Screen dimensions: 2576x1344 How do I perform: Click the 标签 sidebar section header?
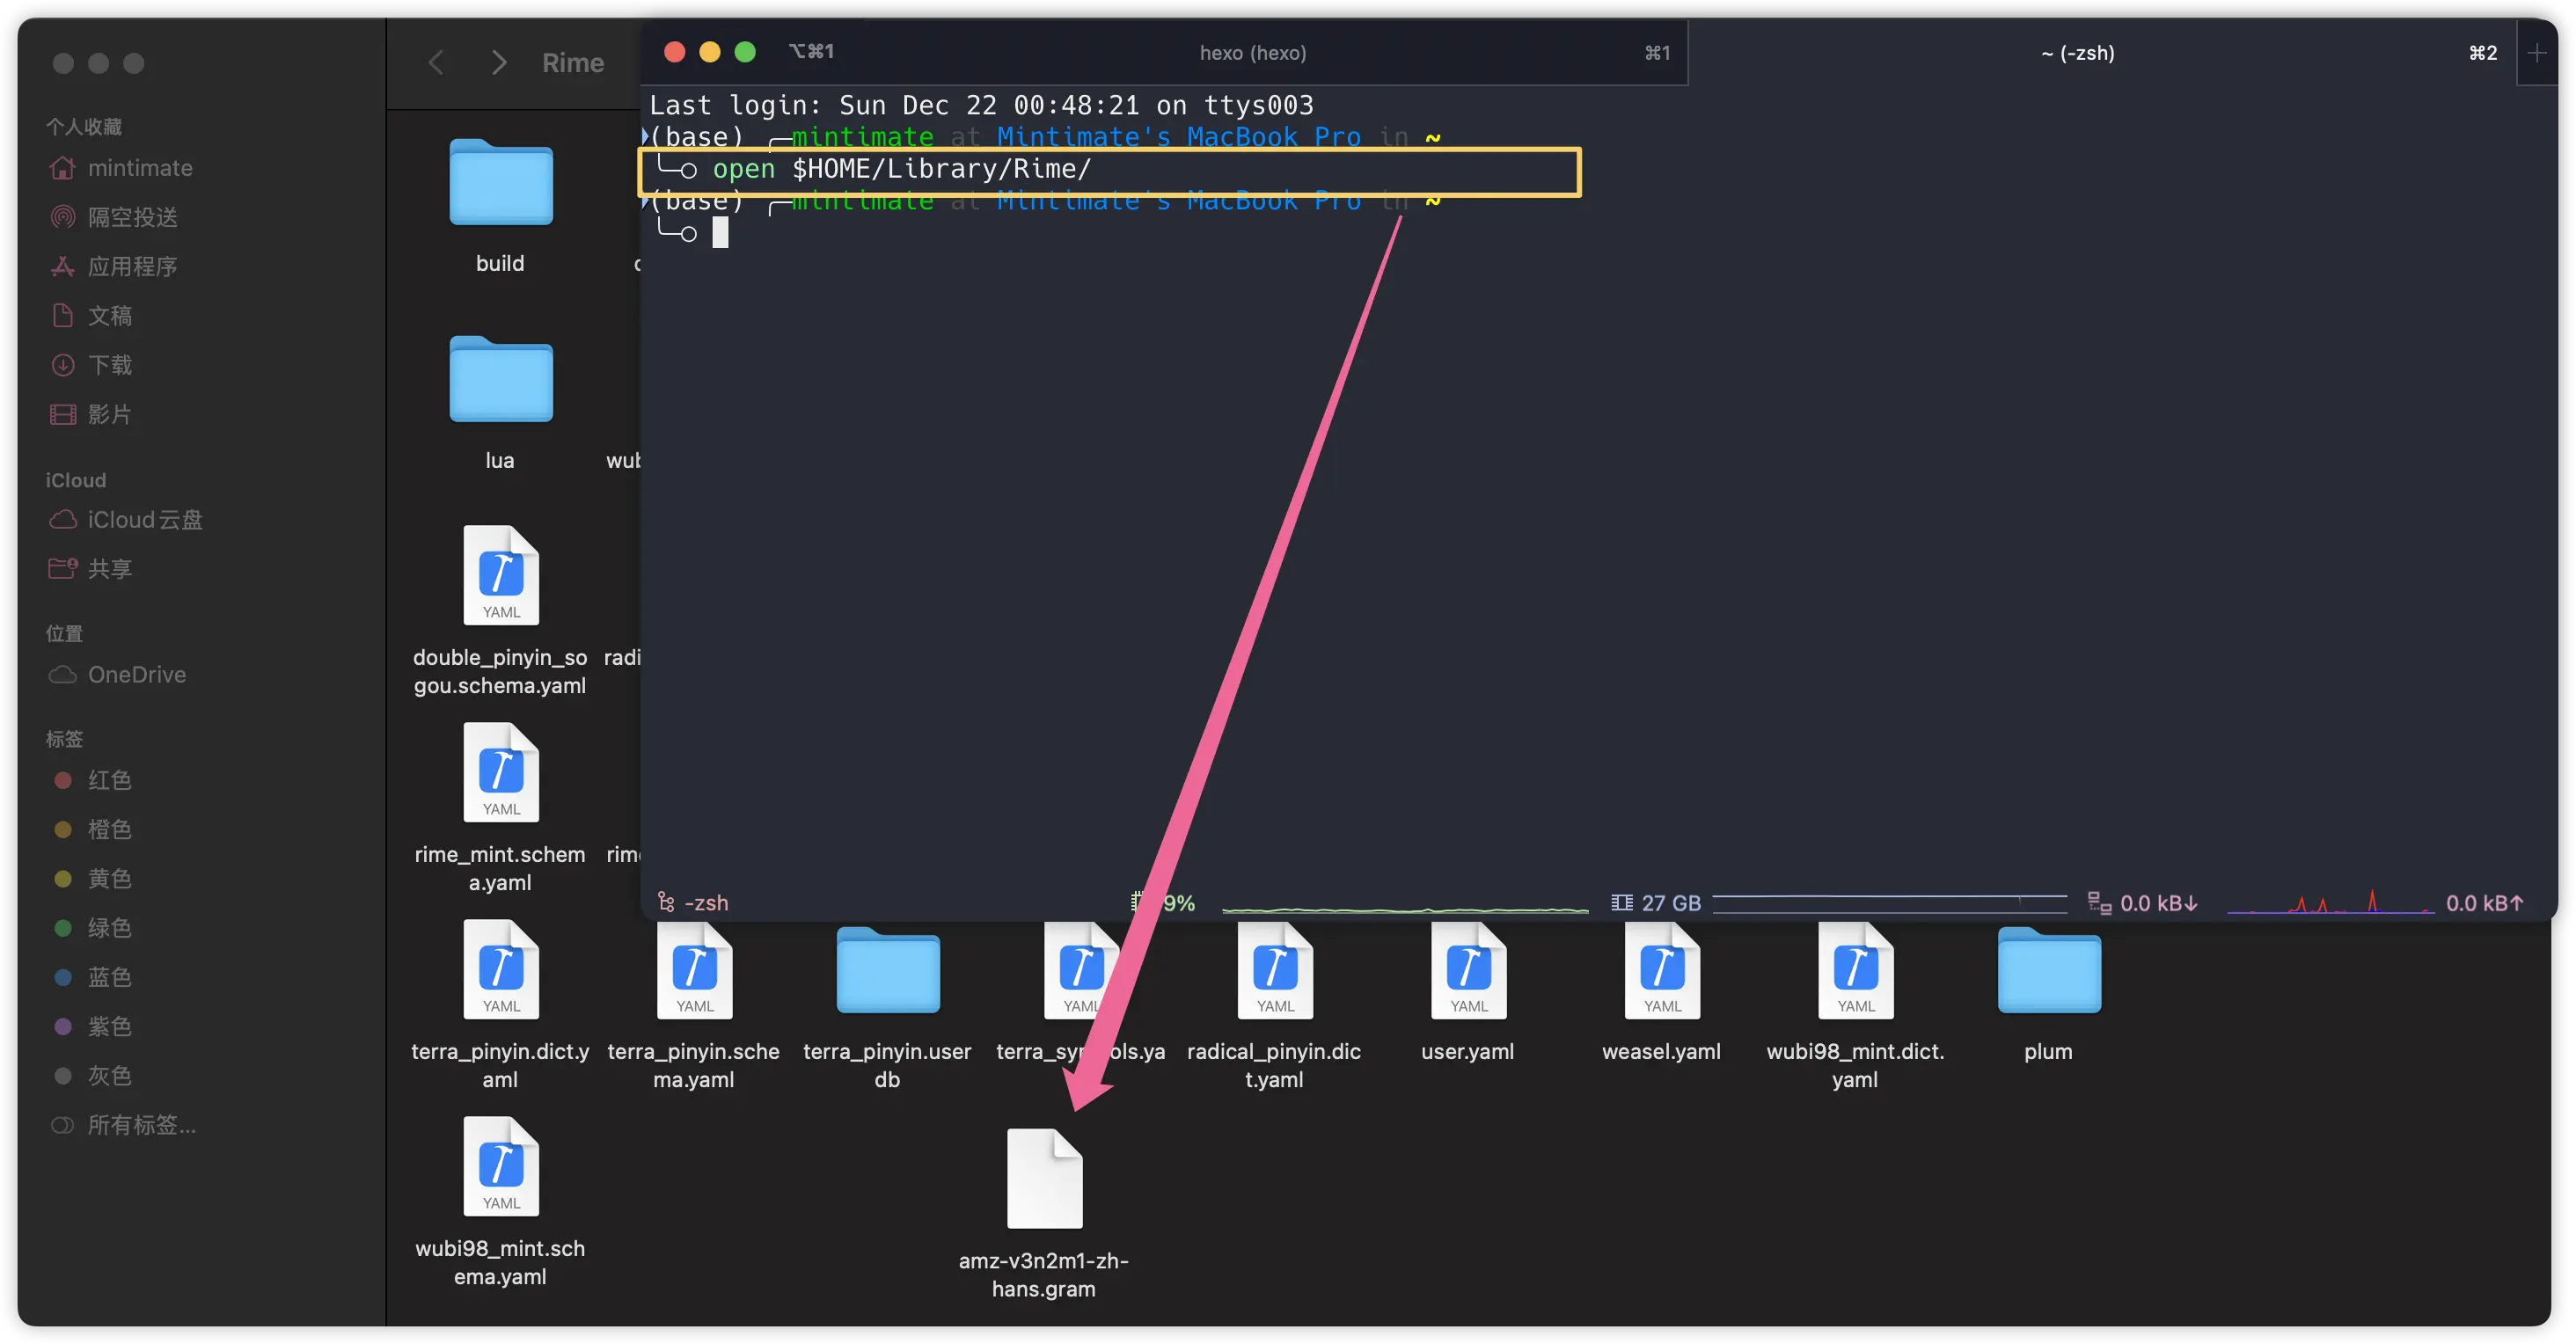(x=64, y=739)
